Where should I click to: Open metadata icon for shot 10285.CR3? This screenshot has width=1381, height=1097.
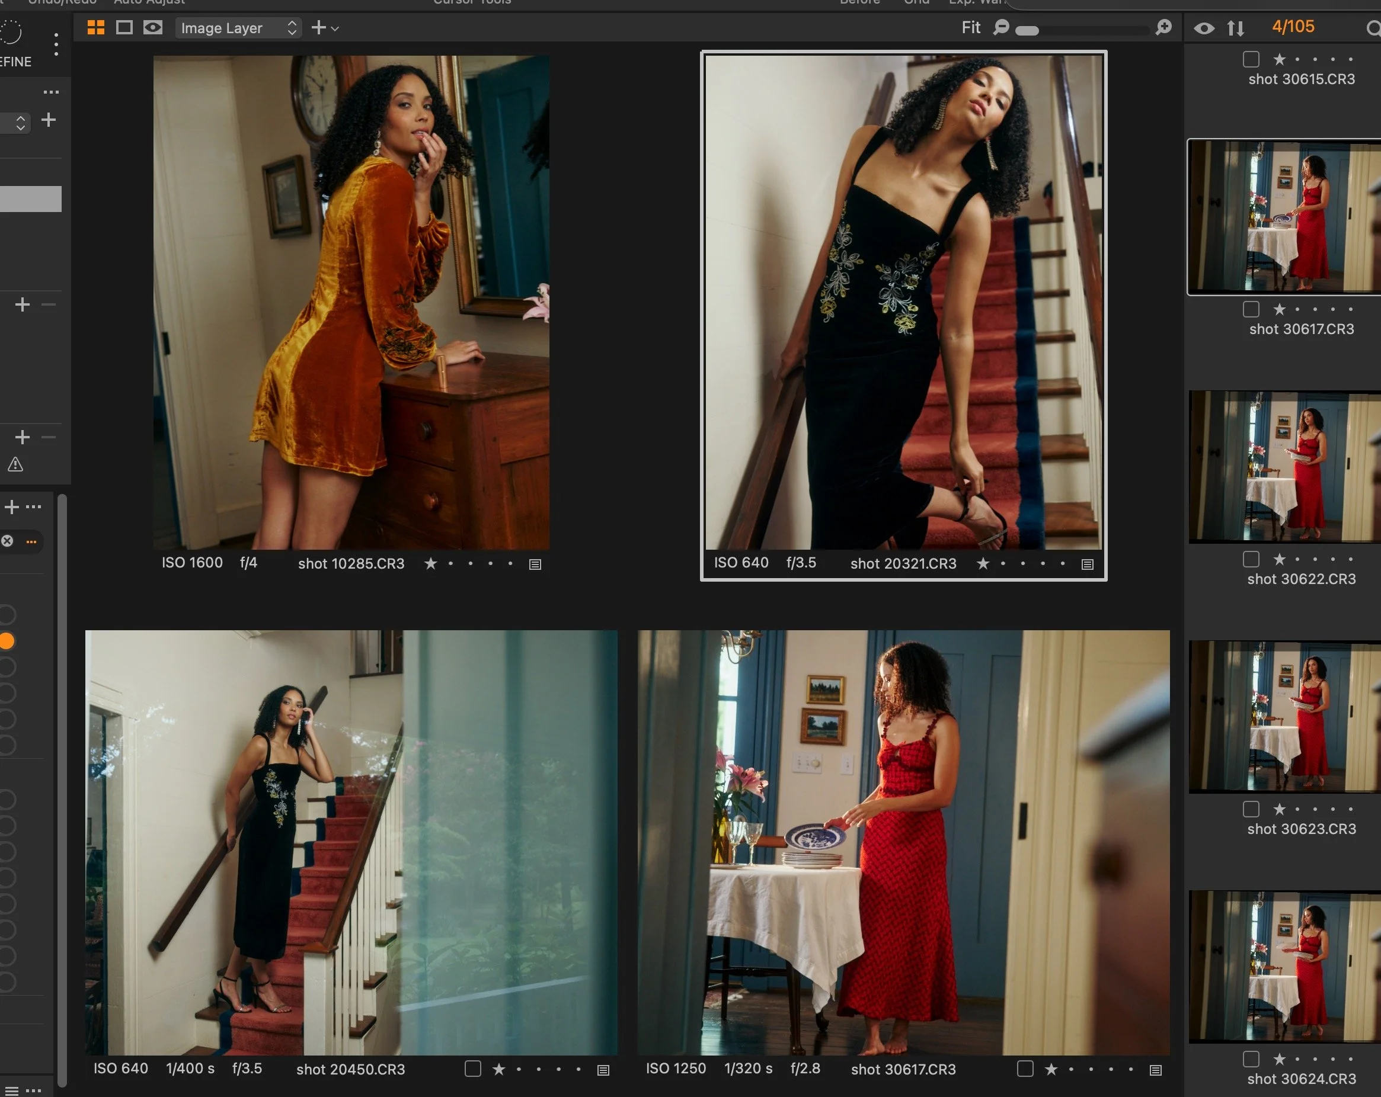tap(535, 564)
